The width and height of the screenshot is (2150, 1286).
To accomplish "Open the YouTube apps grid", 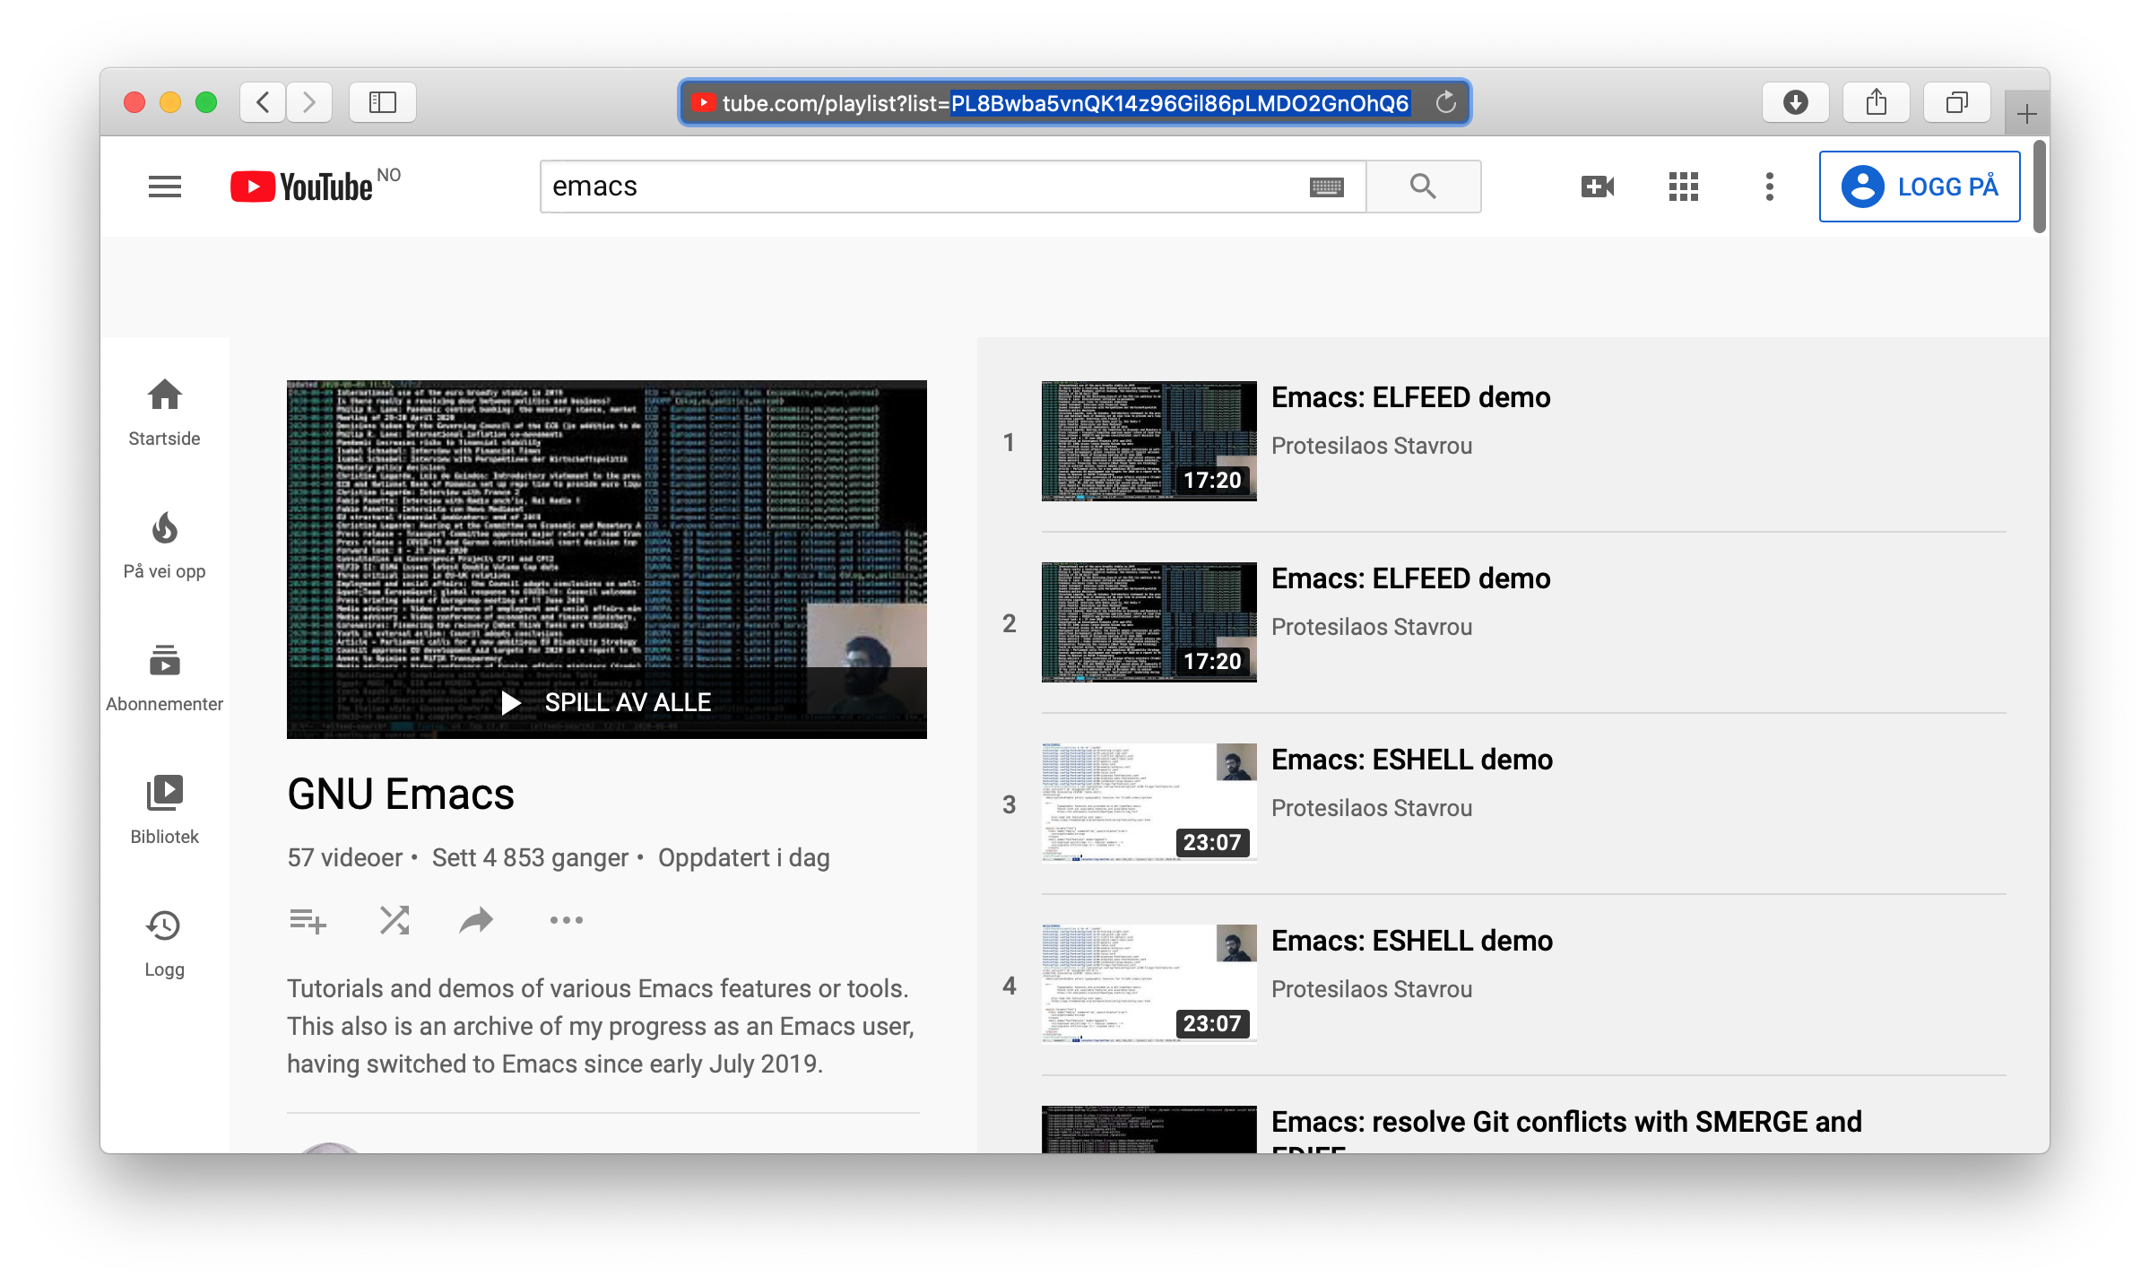I will tap(1683, 187).
